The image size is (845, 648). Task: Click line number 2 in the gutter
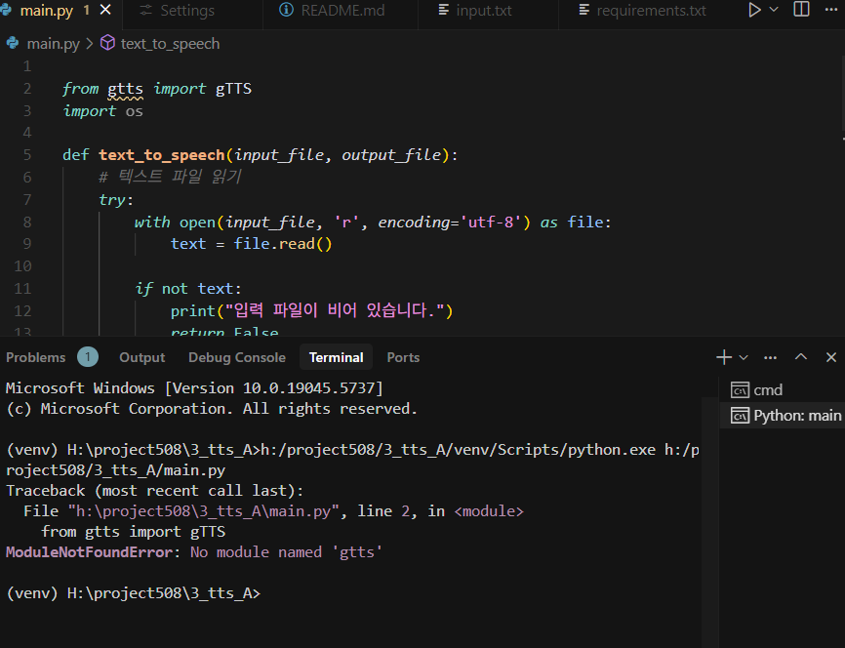[x=27, y=89]
